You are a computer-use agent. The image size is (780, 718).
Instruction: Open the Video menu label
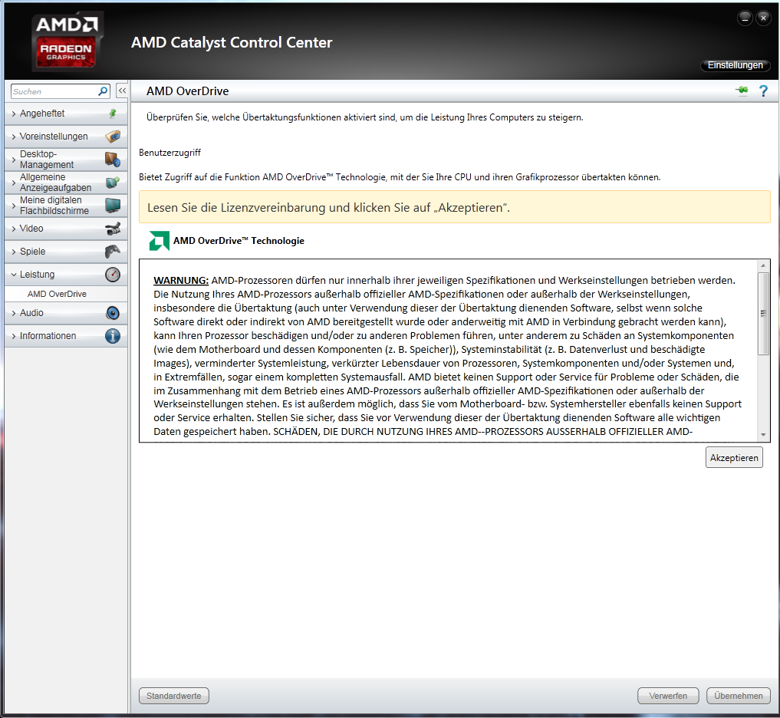tap(31, 229)
